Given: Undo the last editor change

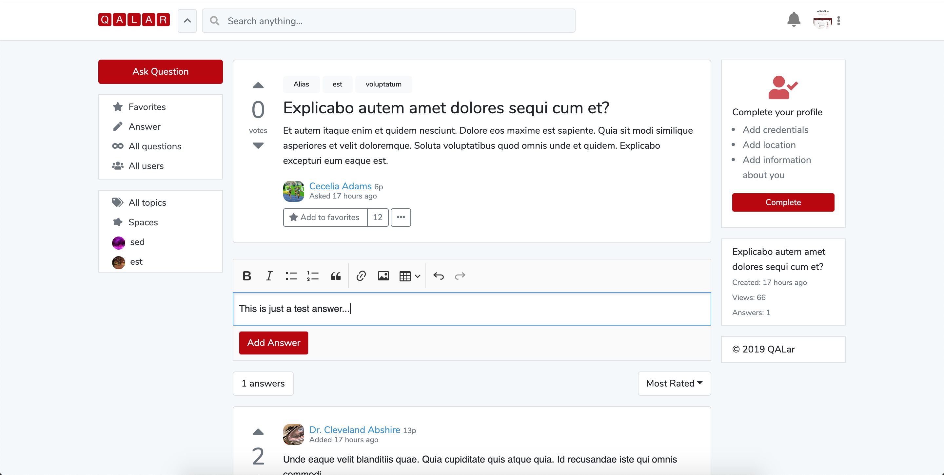Looking at the screenshot, I should tap(438, 276).
